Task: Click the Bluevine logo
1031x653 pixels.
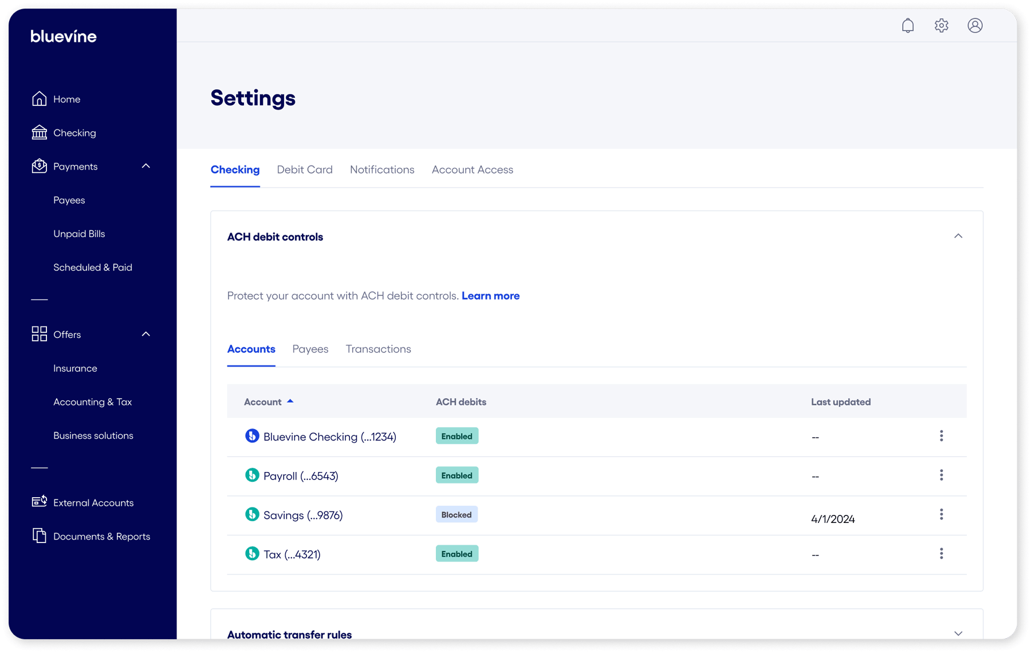Action: pyautogui.click(x=64, y=37)
